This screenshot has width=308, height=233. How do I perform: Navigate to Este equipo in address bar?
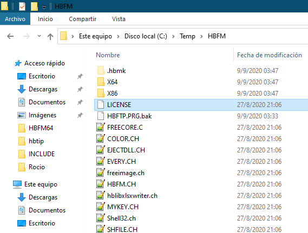pos(95,36)
